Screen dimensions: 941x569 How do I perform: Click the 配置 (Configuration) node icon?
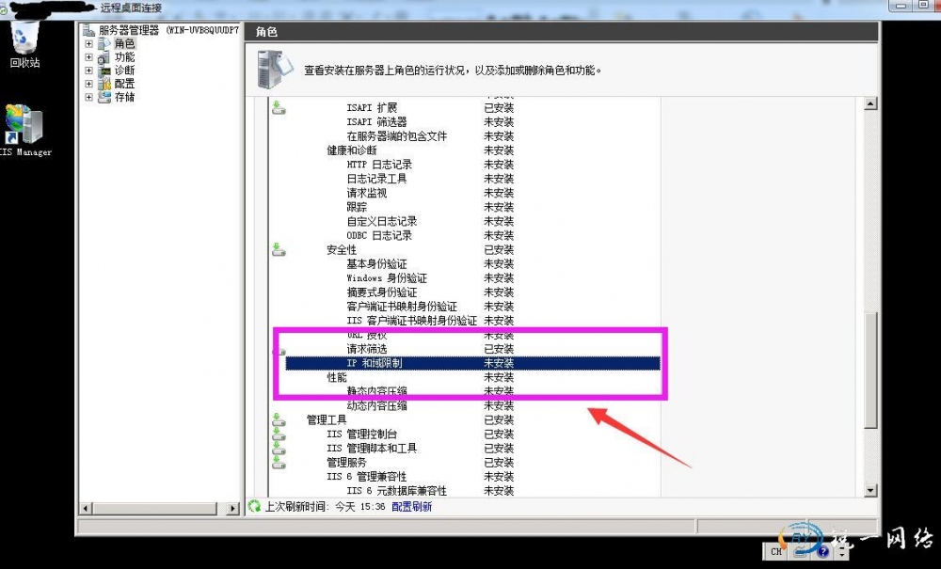(104, 84)
